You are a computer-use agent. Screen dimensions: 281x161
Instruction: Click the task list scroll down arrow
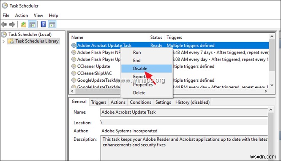click(x=272, y=85)
